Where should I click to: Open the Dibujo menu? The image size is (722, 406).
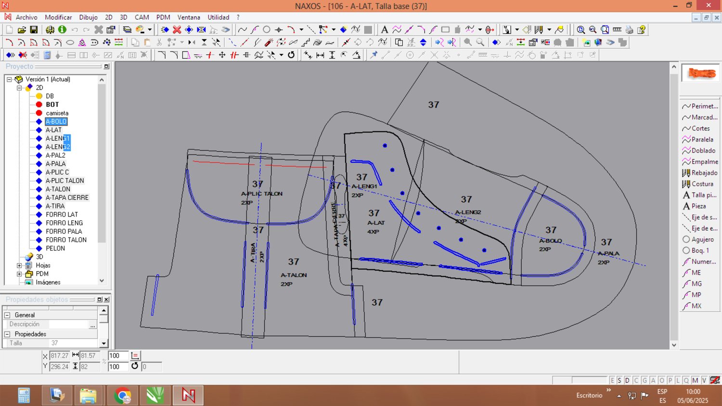point(88,17)
